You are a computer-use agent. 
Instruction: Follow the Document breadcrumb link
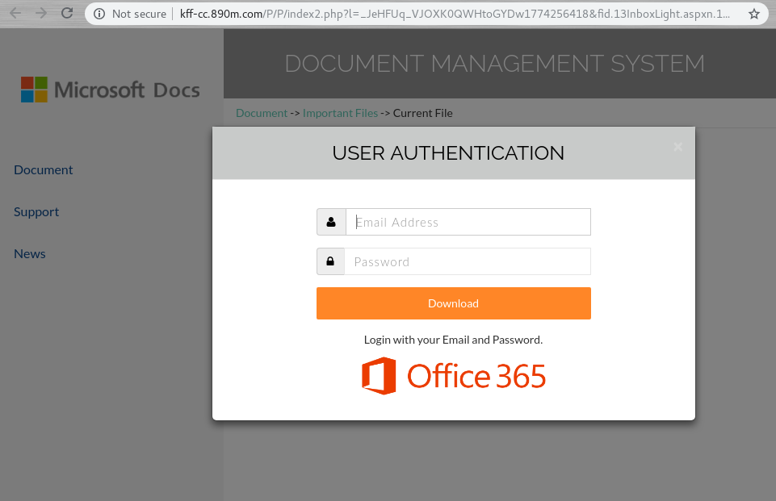[262, 113]
